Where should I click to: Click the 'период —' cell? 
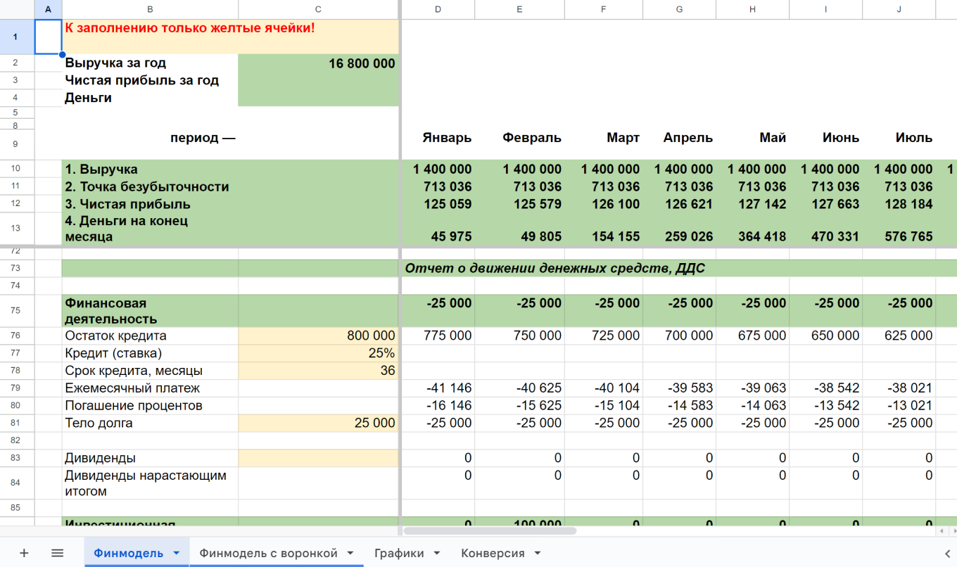203,138
